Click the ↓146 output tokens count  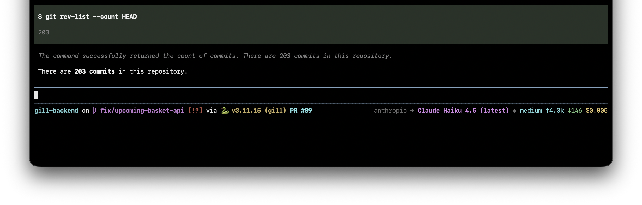pos(575,111)
